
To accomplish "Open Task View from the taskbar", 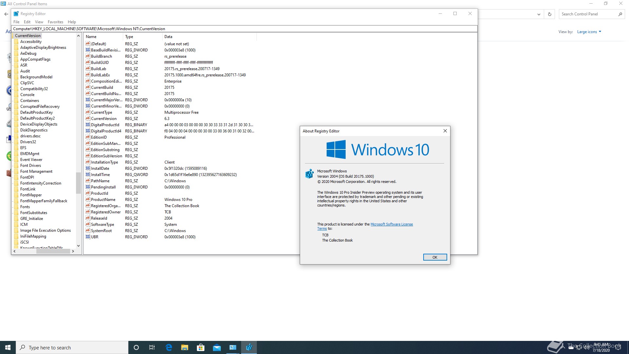I will (x=152, y=347).
